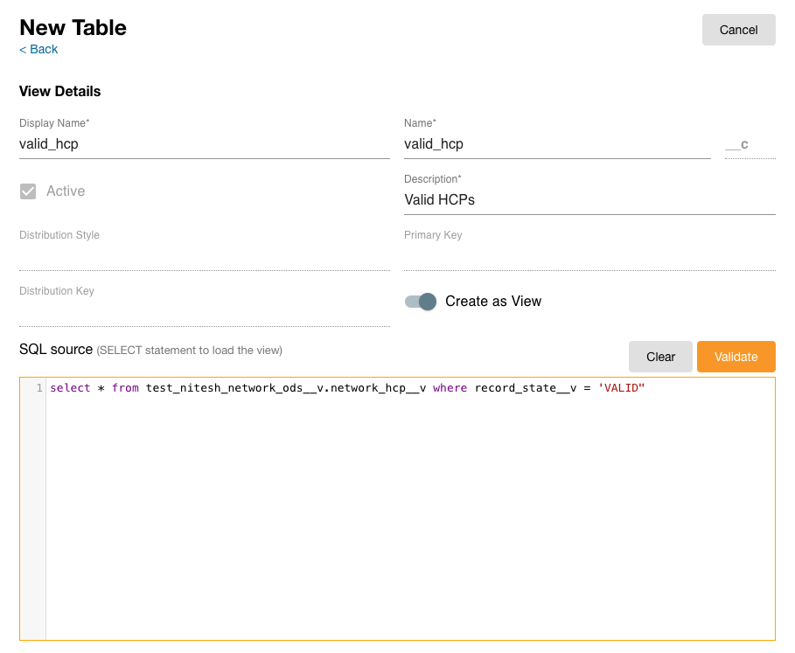Switch off the Create as View toggle

(421, 302)
